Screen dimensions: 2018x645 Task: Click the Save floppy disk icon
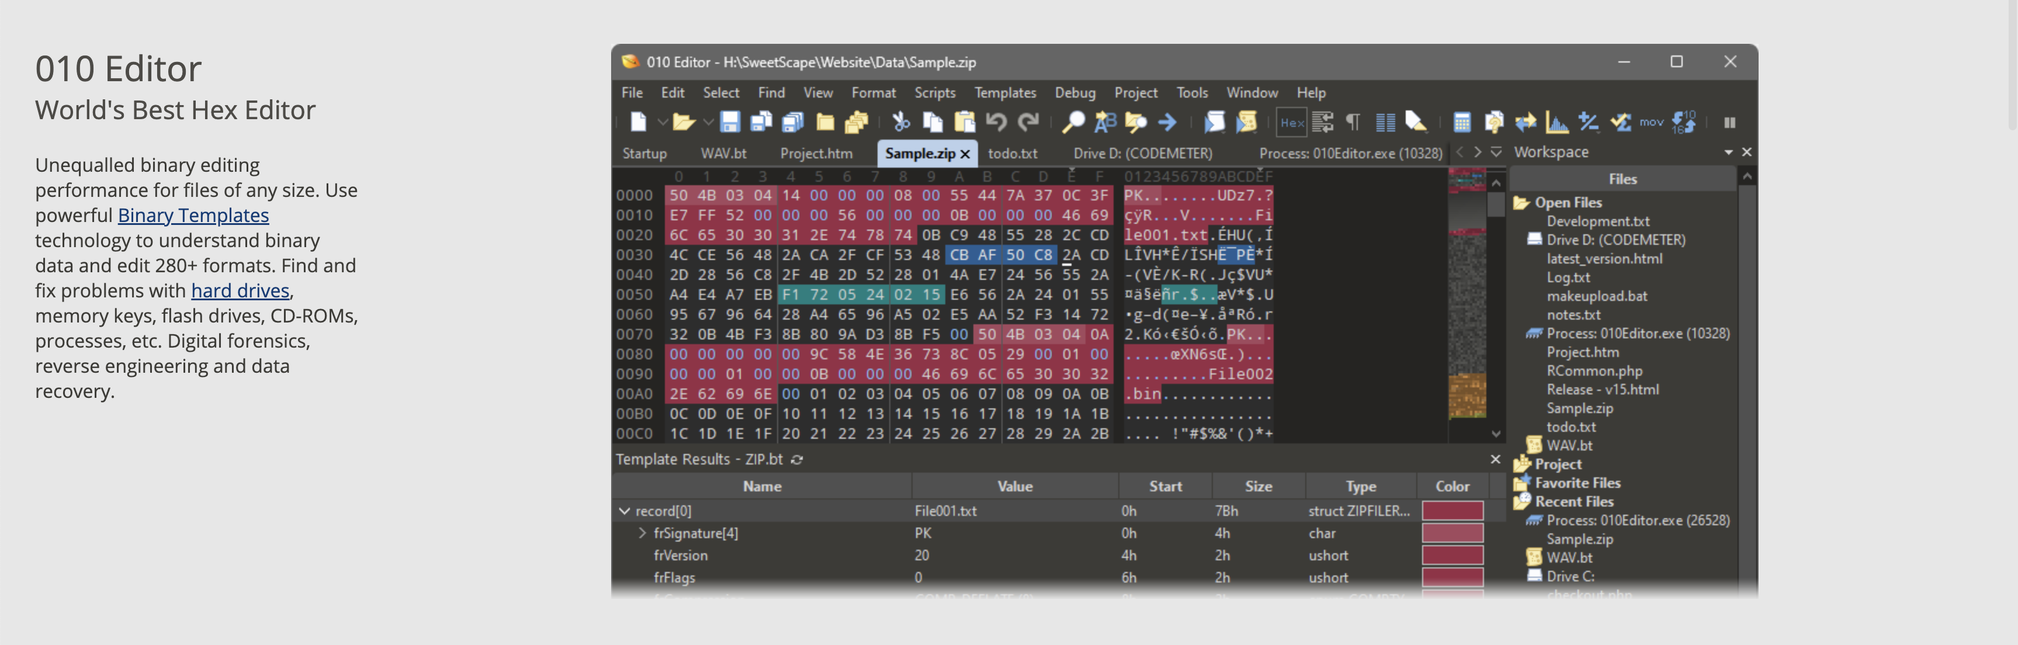click(x=730, y=122)
